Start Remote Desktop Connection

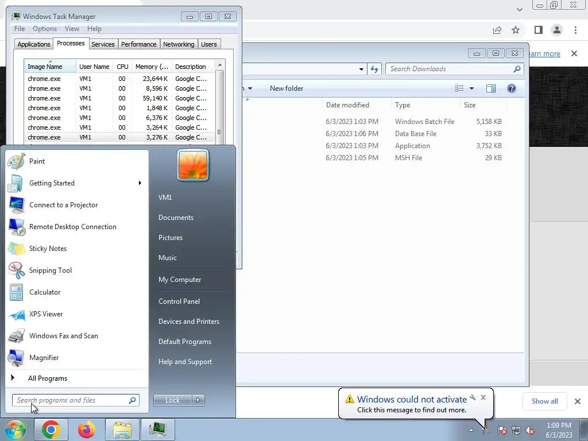click(x=77, y=226)
